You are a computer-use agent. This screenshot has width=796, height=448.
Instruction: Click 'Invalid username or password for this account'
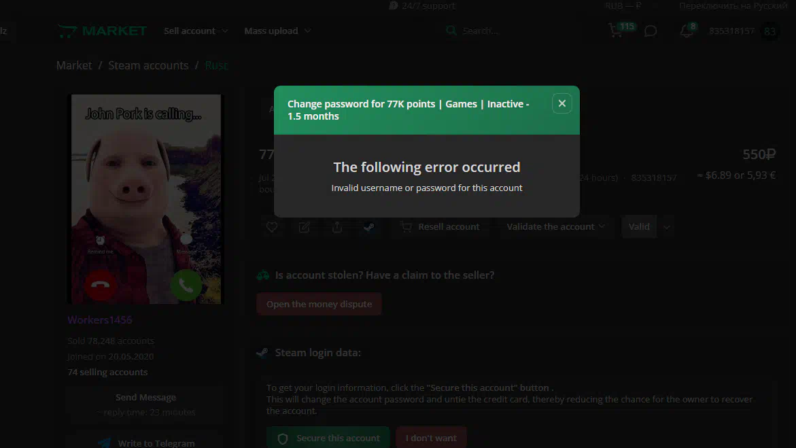[x=426, y=188]
